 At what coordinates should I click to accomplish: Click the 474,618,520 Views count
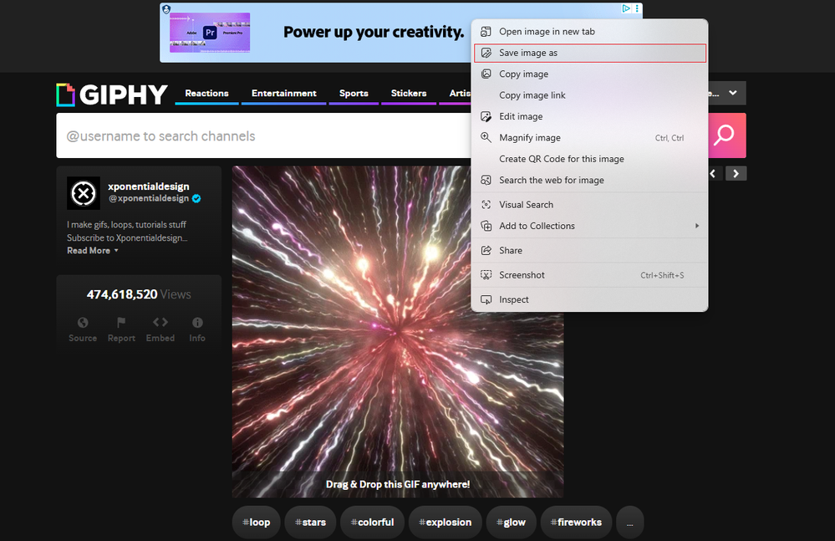coord(139,294)
